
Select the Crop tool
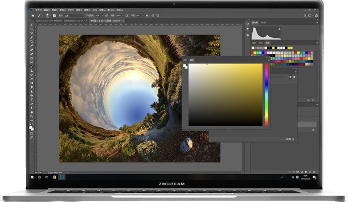(x=32, y=42)
